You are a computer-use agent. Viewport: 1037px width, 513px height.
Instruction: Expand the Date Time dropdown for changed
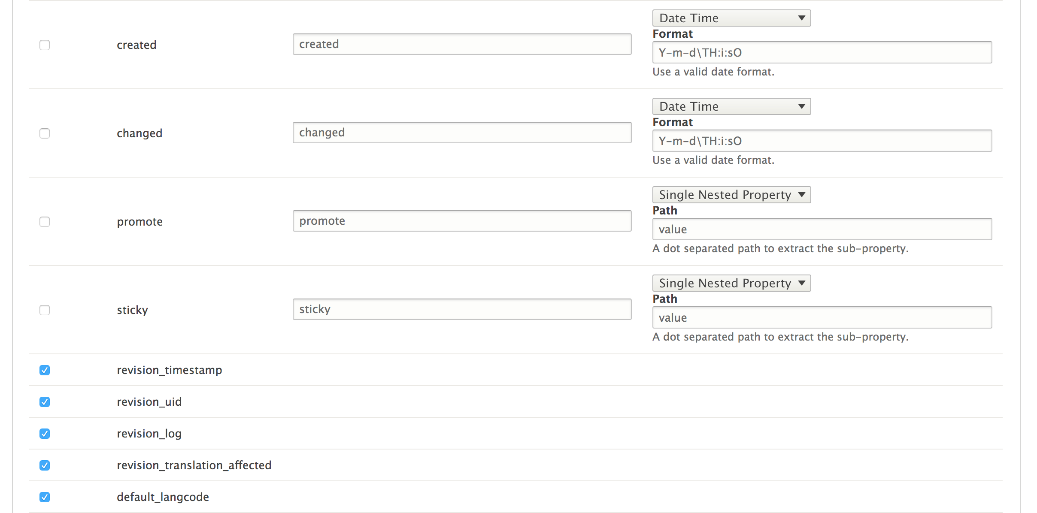[731, 106]
